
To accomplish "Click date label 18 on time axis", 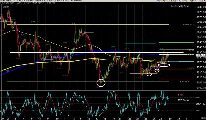I will pos(105,119).
